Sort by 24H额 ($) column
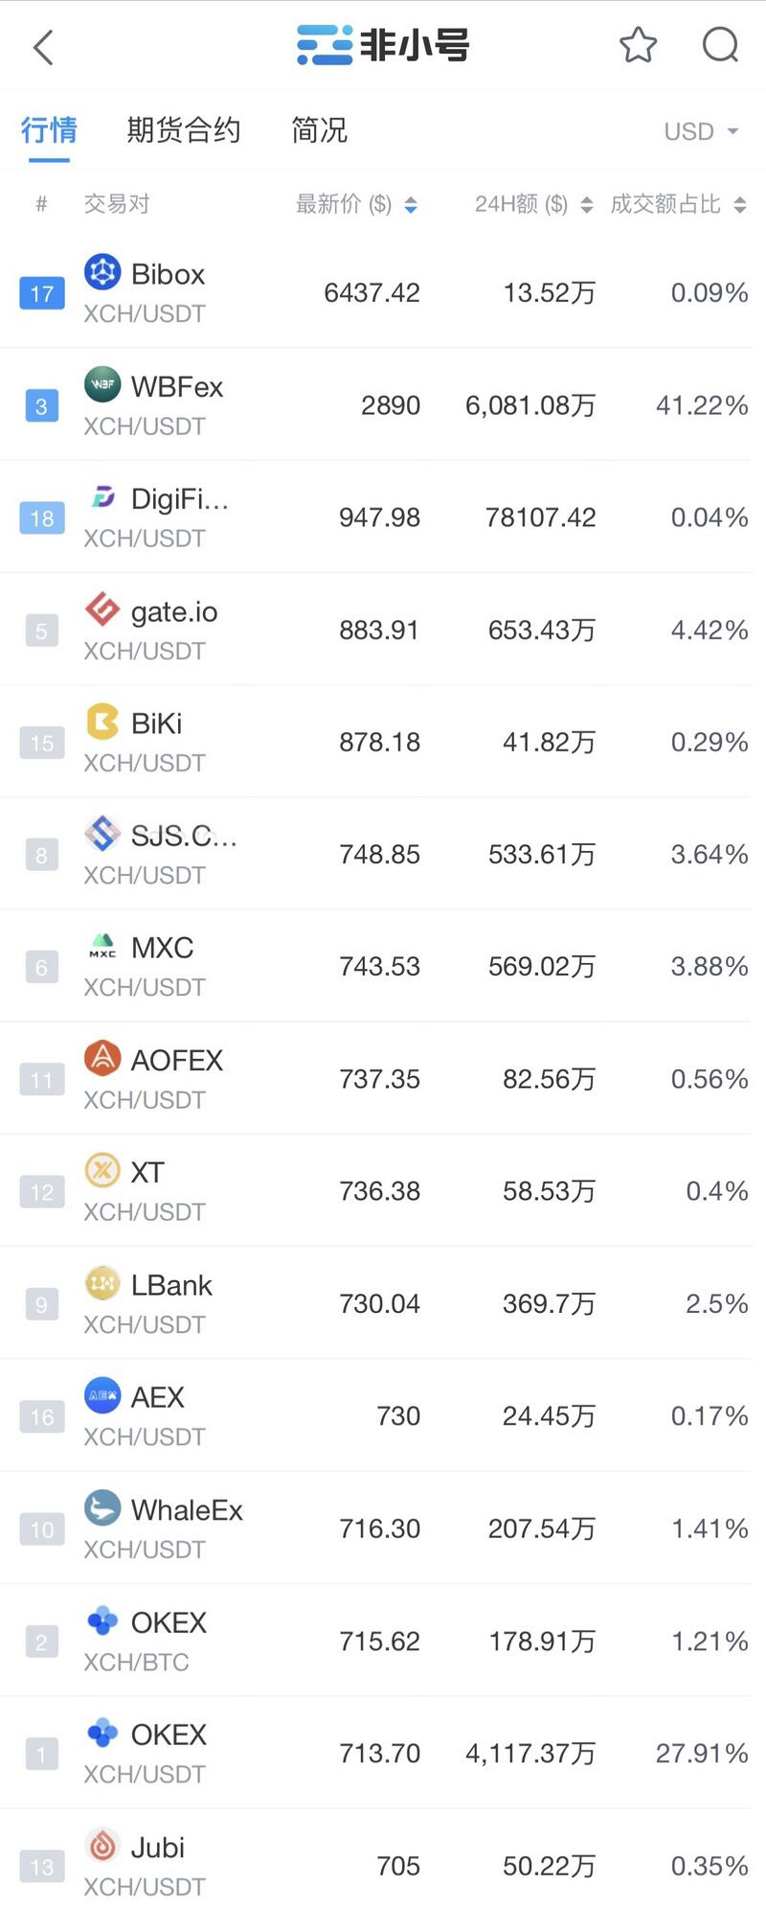 click(533, 204)
